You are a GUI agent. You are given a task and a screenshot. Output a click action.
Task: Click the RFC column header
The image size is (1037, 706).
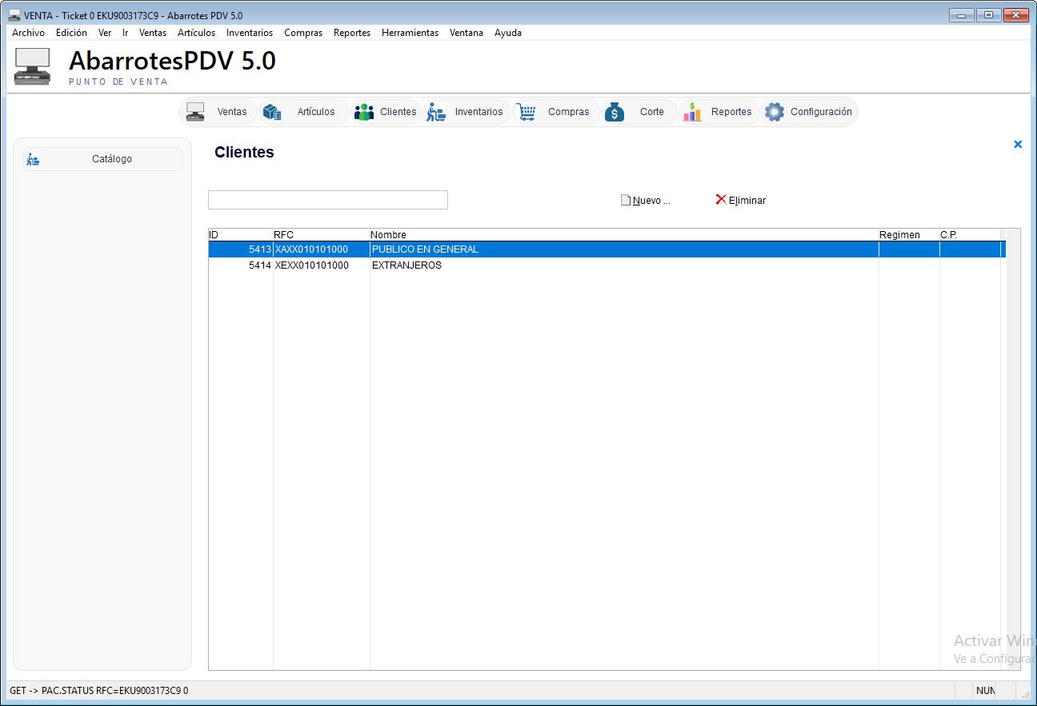point(322,235)
